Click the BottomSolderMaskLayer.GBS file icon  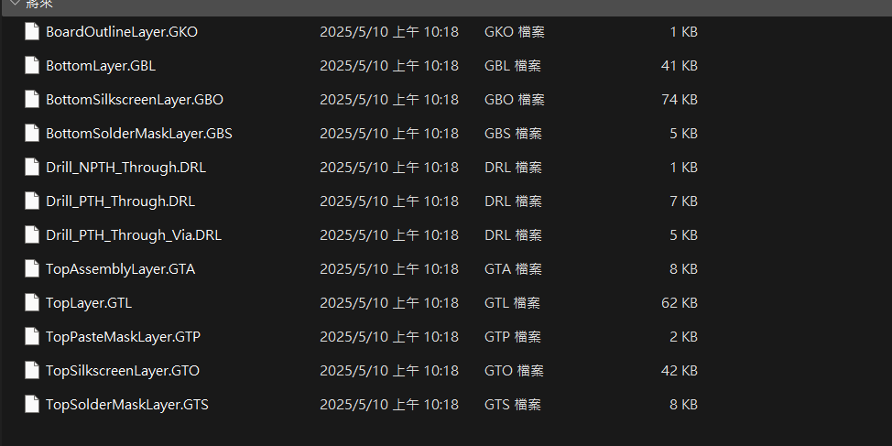tap(32, 133)
